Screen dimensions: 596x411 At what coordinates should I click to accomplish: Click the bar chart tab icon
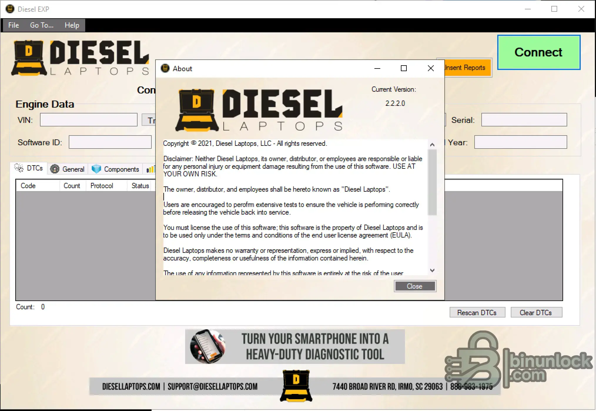(150, 169)
